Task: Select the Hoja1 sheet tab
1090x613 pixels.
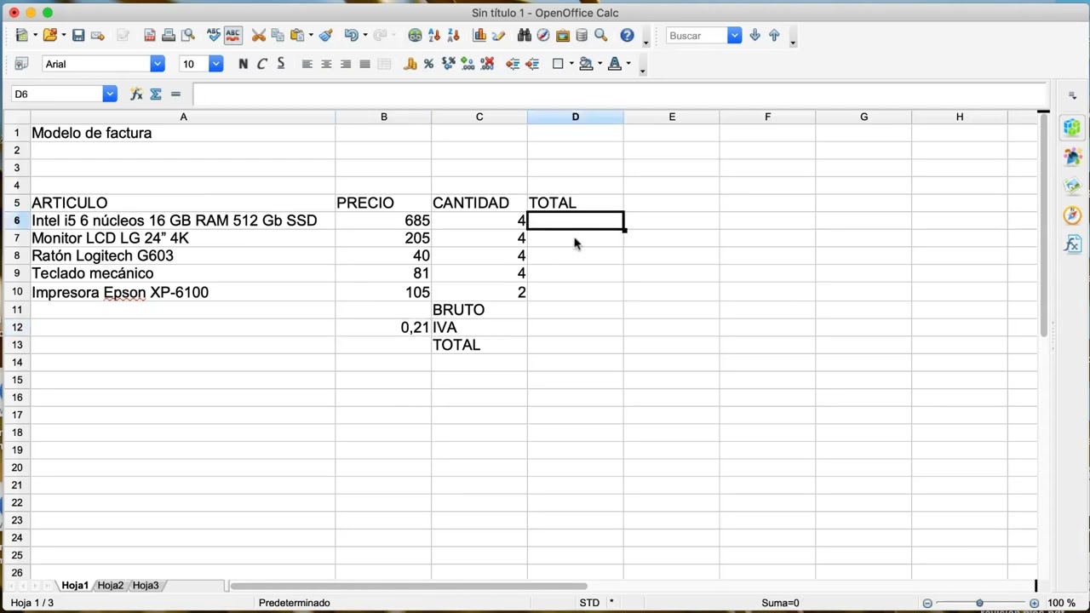Action: [x=75, y=586]
